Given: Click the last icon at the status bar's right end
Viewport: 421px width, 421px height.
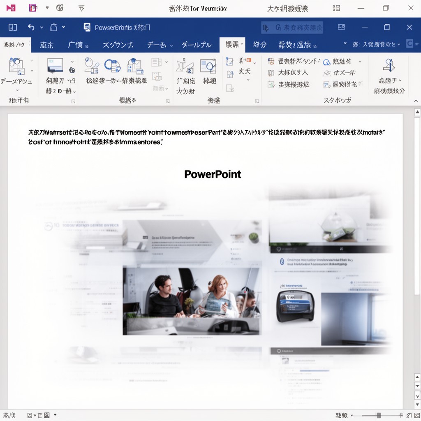Looking at the screenshot, I should (x=417, y=415).
